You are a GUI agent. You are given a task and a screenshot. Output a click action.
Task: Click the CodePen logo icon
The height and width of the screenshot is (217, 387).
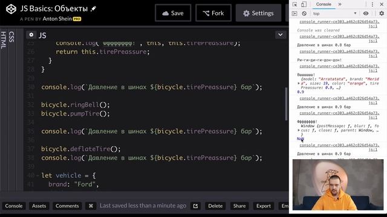point(11,10)
